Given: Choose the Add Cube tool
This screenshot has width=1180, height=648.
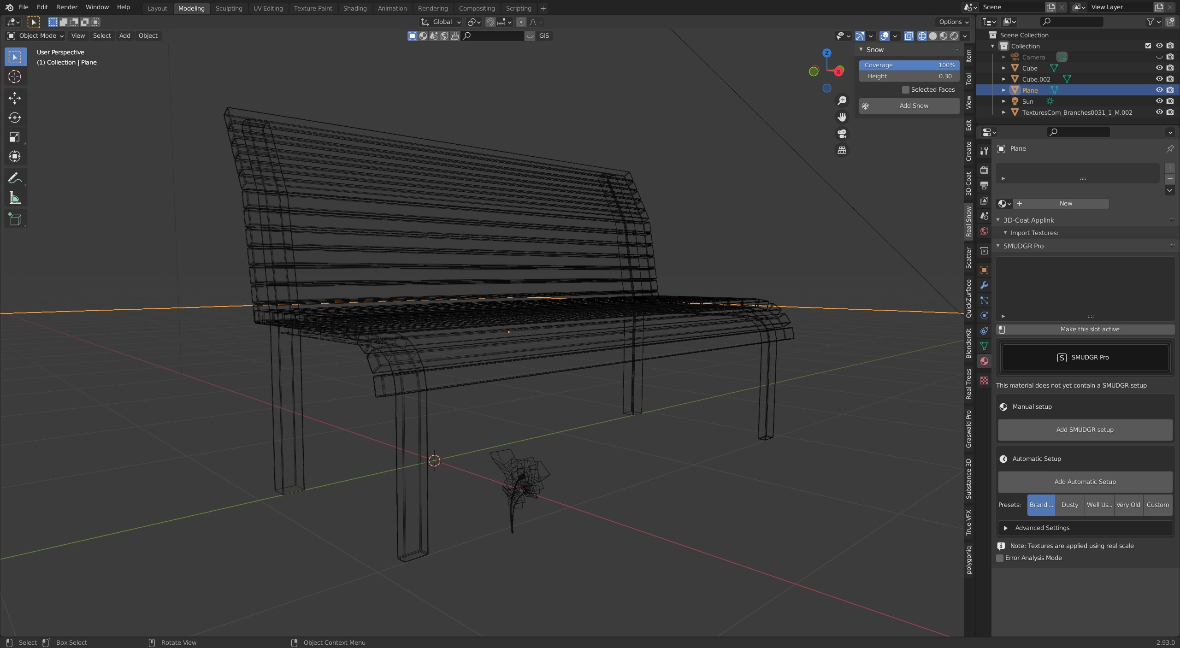Looking at the screenshot, I should pyautogui.click(x=15, y=219).
